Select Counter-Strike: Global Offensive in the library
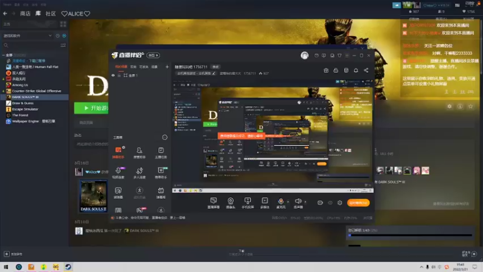The height and width of the screenshot is (272, 483). click(36, 91)
